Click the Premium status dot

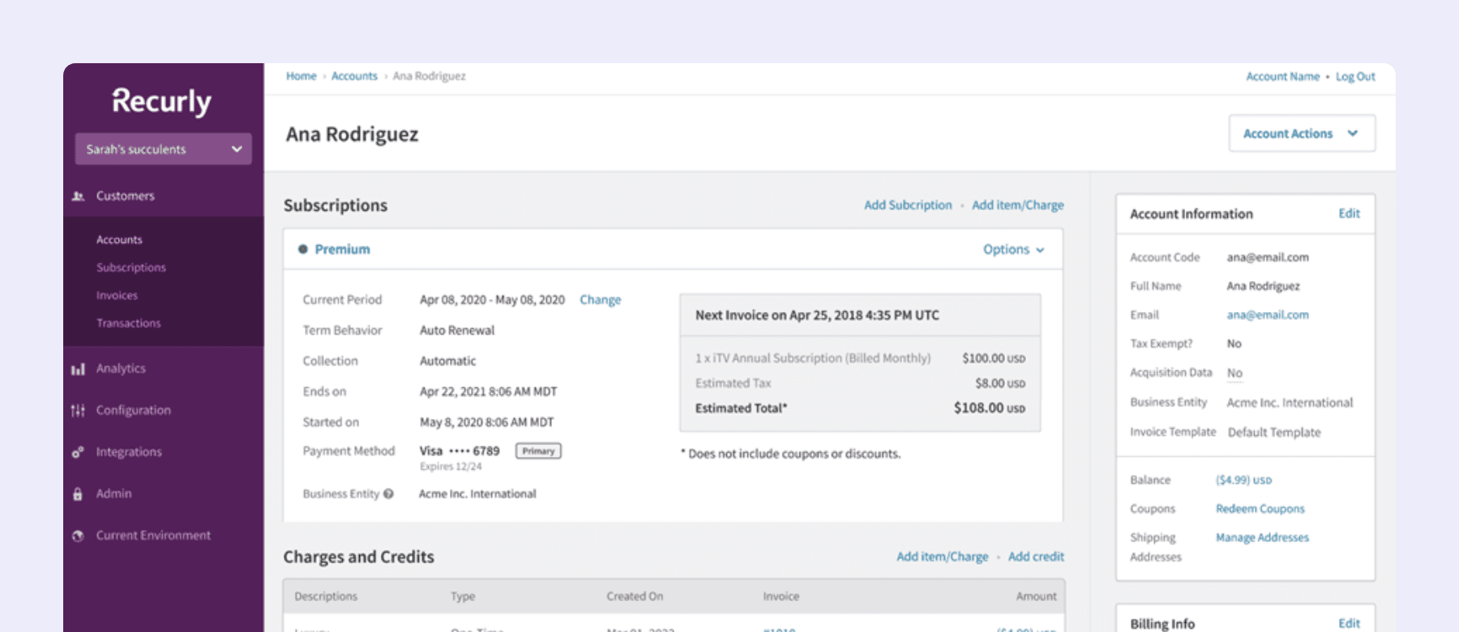302,250
